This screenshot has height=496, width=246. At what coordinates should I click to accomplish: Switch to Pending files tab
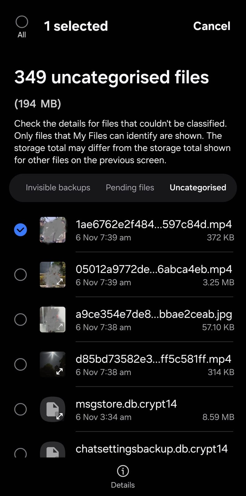[130, 188]
